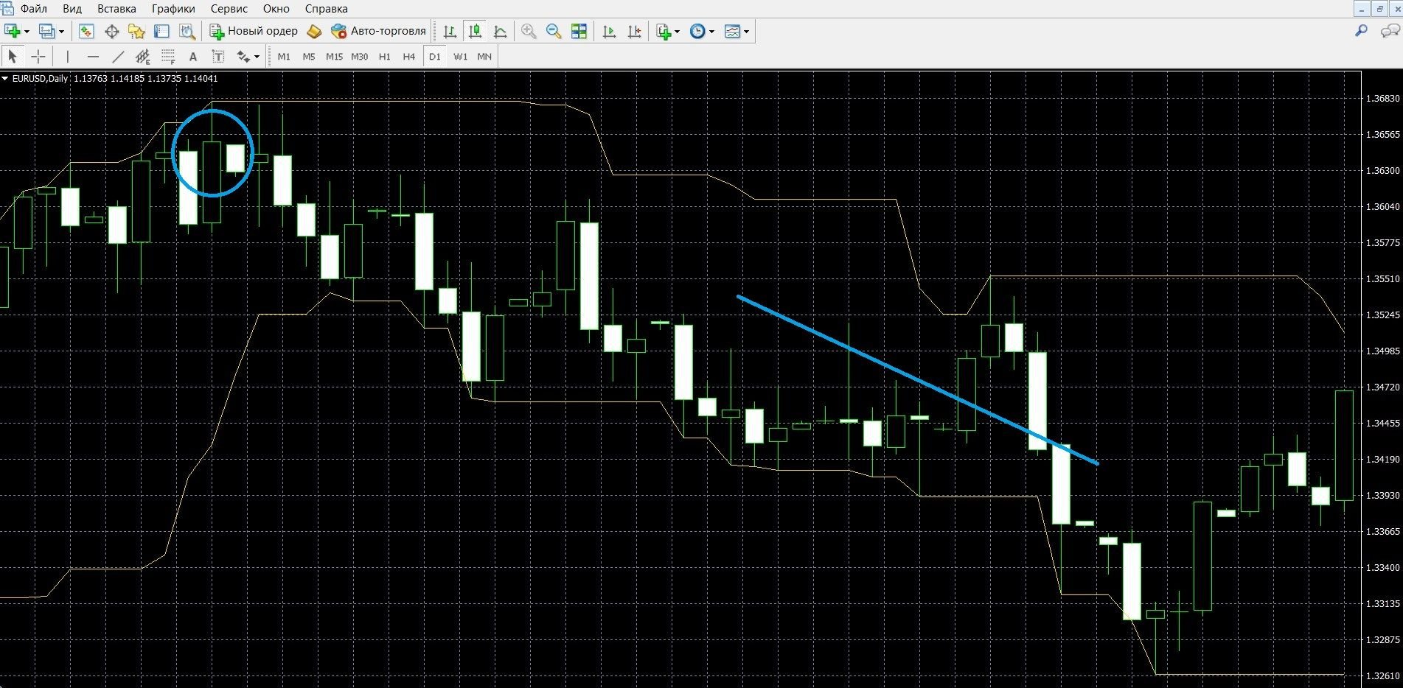1403x688 pixels.
Task: Open the chat bubbles icon
Action: 1390,31
